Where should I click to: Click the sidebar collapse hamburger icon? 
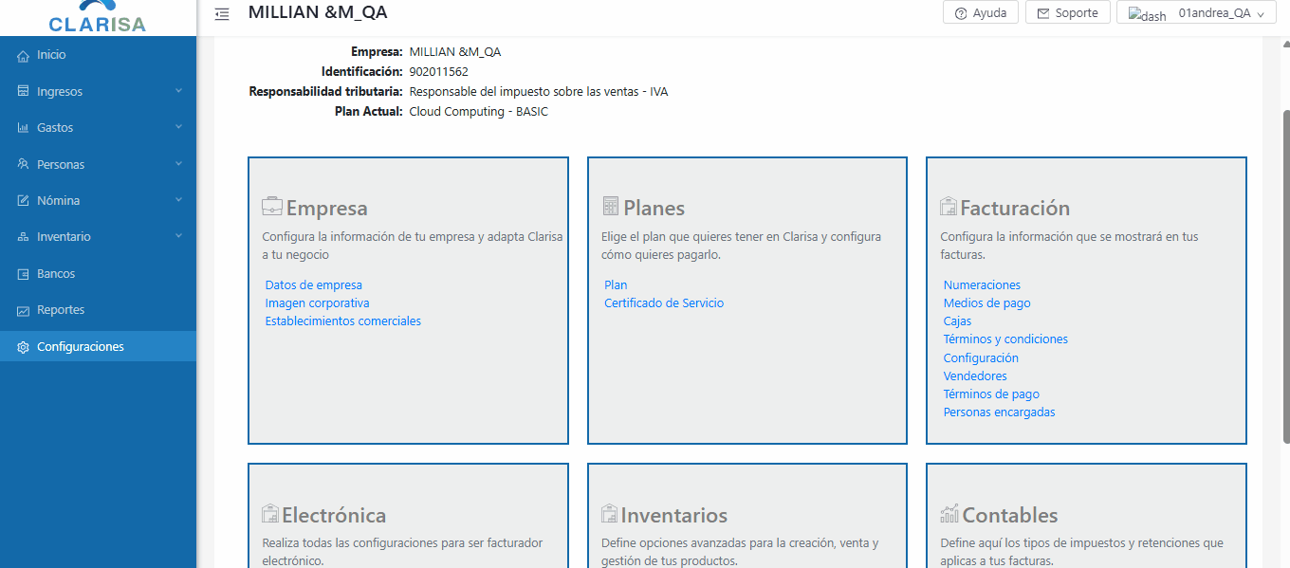click(x=222, y=14)
